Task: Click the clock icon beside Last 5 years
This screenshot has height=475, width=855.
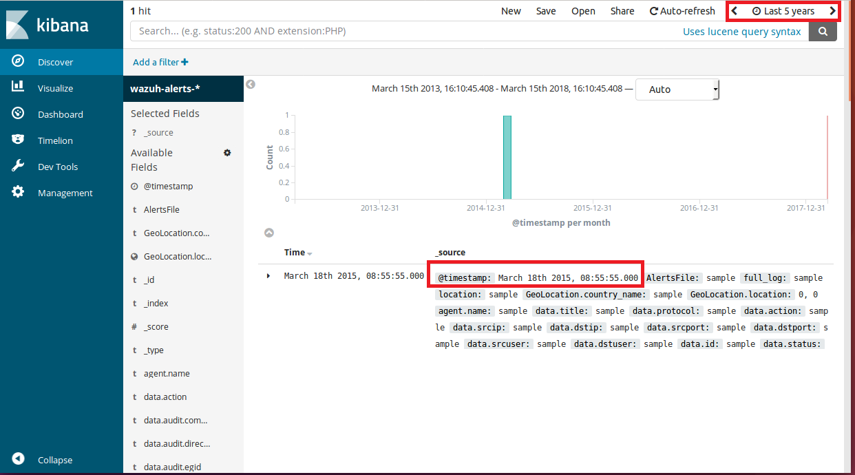Action: (757, 11)
